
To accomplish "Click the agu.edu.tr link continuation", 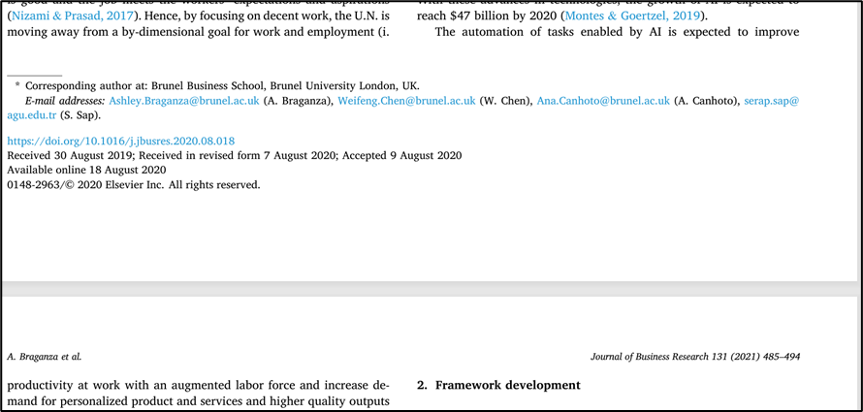I will 30,114.
